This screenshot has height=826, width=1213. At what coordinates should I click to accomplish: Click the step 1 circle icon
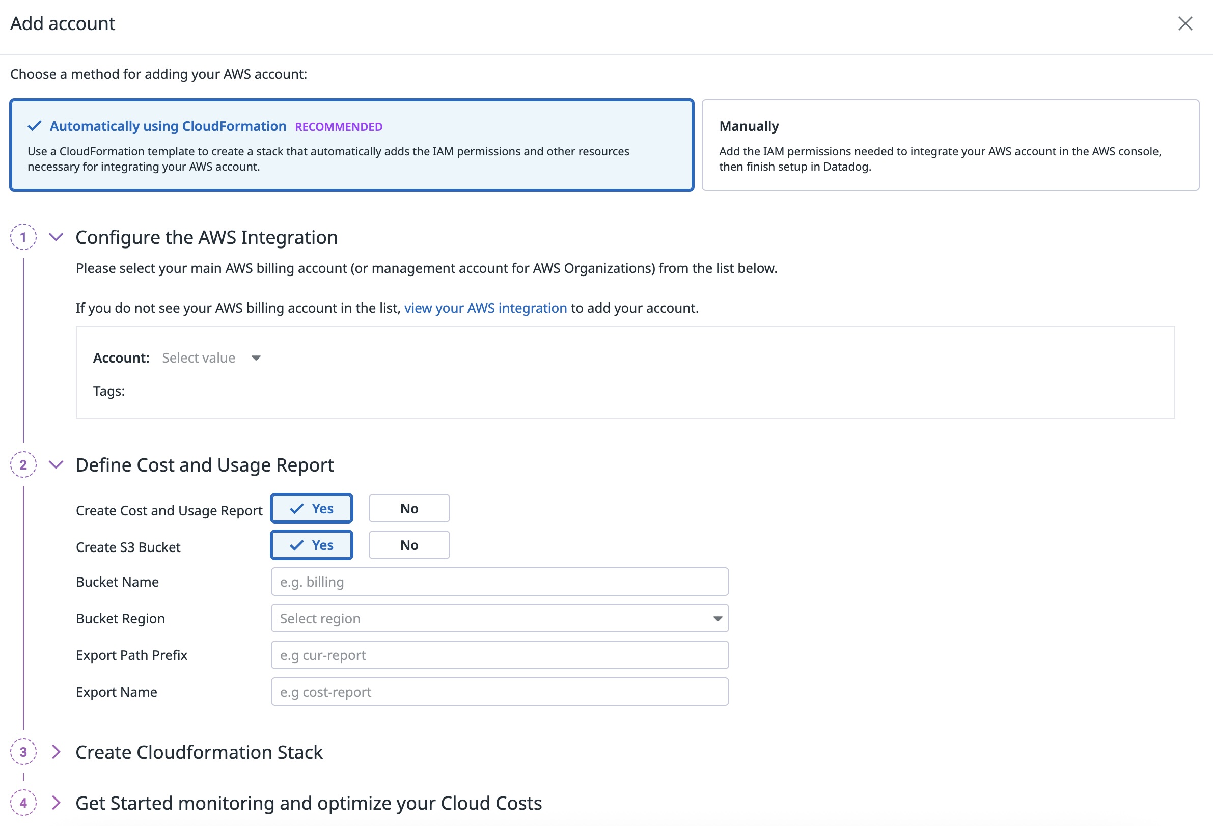[23, 237]
